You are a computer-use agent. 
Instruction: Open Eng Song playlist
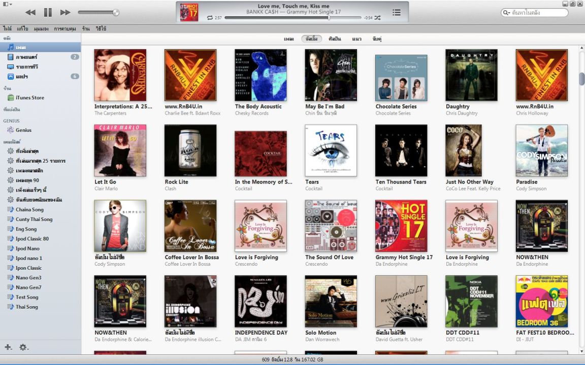40,229
